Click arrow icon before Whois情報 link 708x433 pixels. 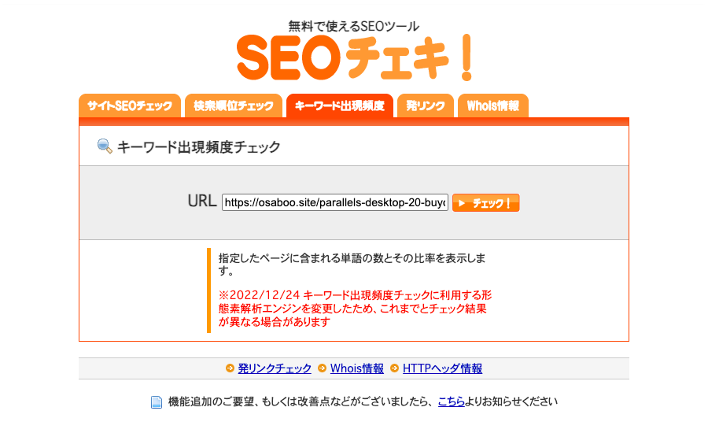point(322,368)
